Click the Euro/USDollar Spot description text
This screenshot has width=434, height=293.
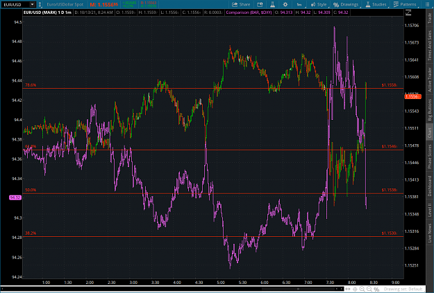point(65,4)
